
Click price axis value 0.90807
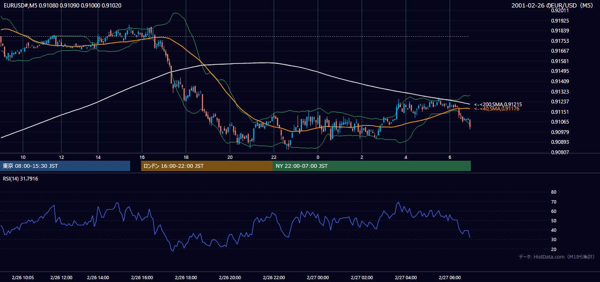(x=560, y=152)
